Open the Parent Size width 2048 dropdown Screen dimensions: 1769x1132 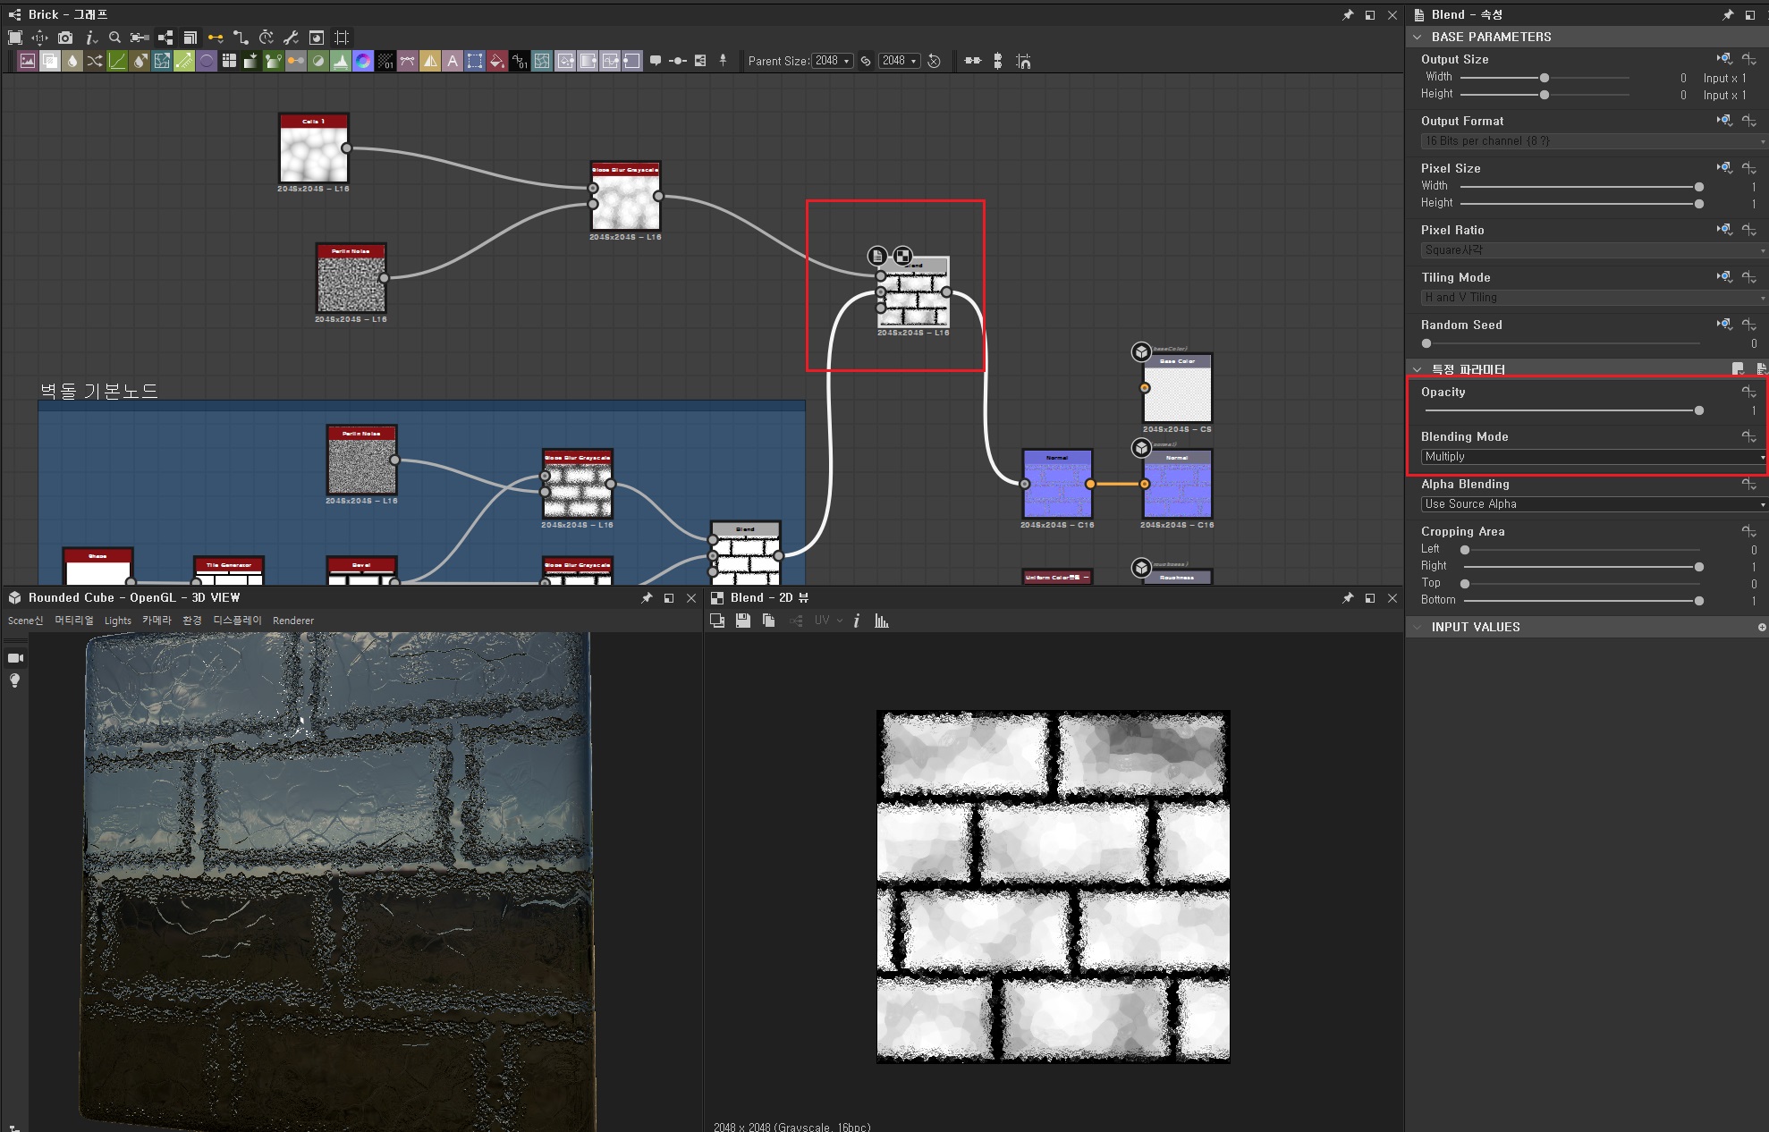[x=833, y=61]
